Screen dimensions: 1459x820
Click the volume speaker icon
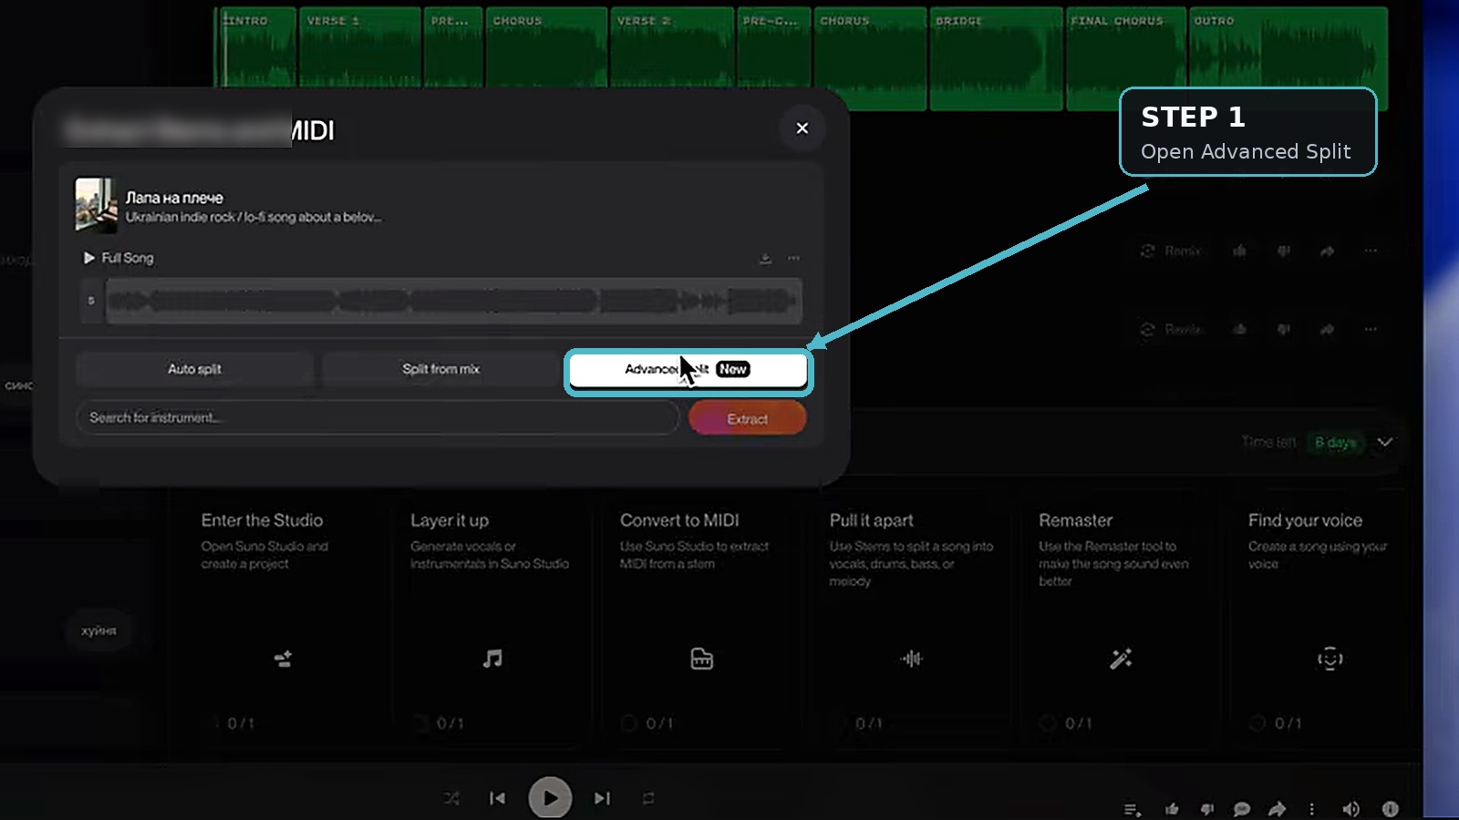pos(1350,809)
